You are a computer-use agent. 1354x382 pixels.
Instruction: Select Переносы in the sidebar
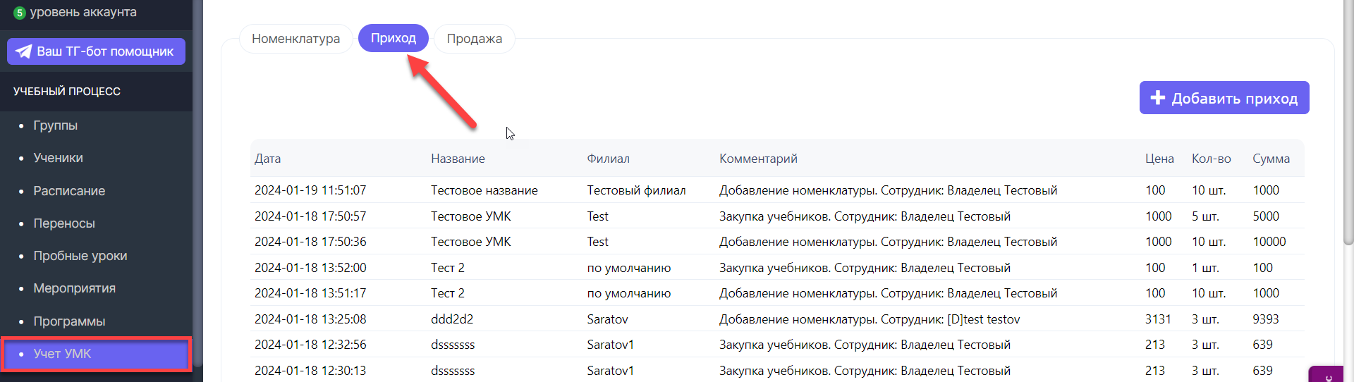pos(64,223)
